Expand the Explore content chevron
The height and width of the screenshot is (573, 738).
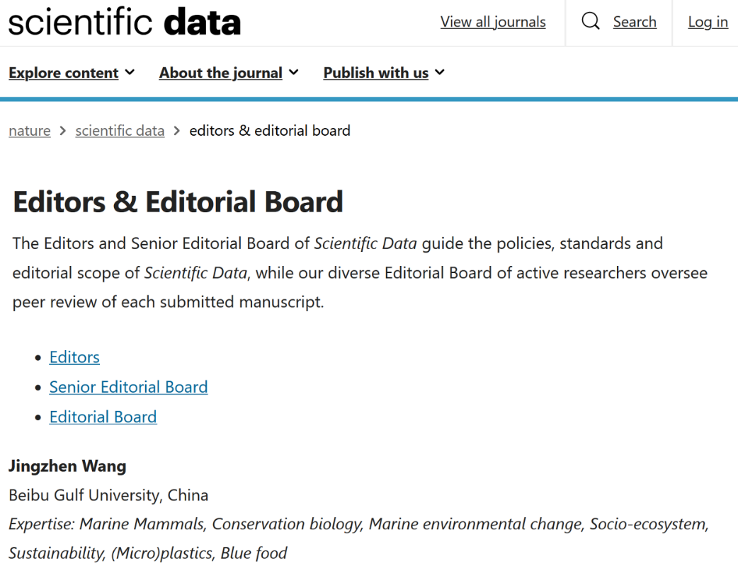130,72
